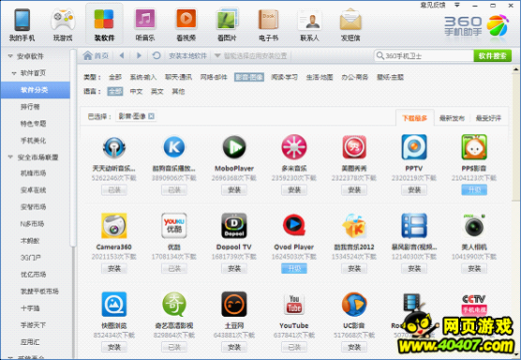Open the 发短信 envelope icon
The height and width of the screenshot is (360, 521).
(x=350, y=20)
